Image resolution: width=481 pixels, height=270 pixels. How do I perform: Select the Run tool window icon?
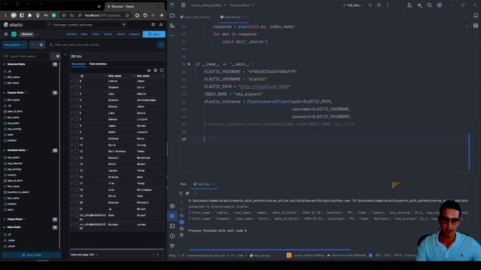tap(172, 216)
